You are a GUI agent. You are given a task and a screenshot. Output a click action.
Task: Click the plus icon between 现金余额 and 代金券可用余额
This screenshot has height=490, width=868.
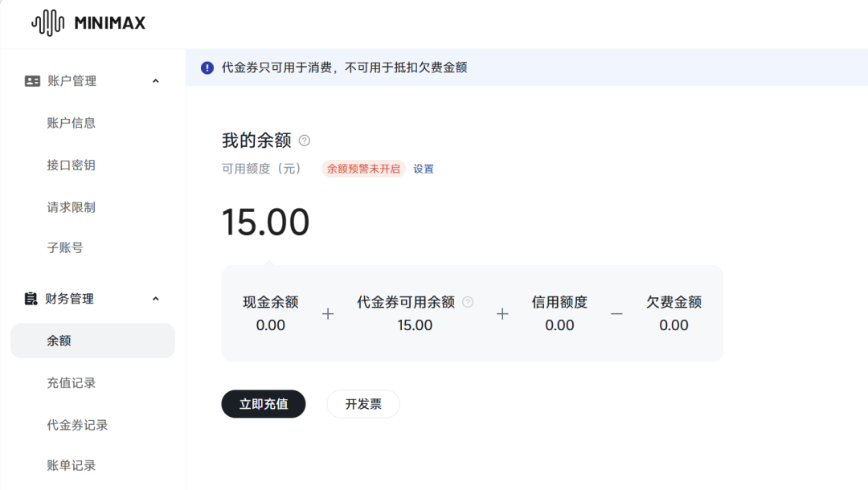[x=327, y=313]
